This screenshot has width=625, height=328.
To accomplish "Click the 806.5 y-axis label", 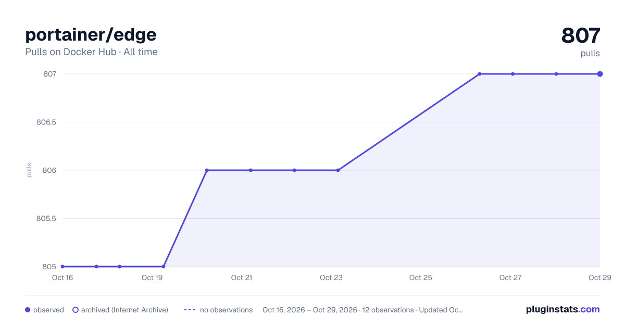I will click(46, 122).
